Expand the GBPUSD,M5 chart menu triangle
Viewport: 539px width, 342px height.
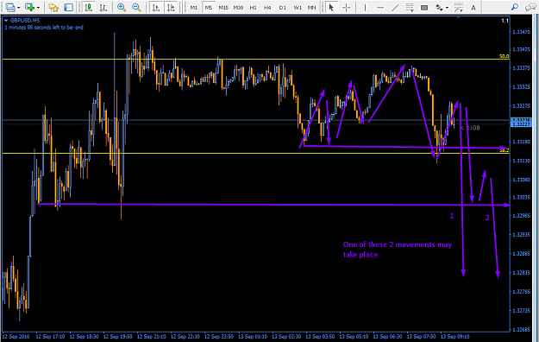tap(6, 21)
